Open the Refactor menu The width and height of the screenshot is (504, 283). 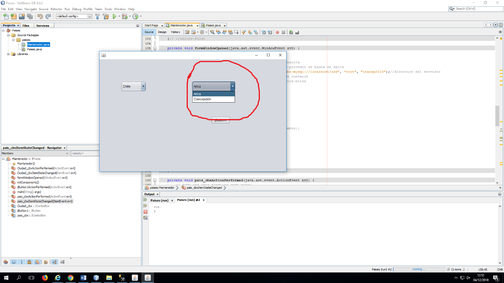56,9
